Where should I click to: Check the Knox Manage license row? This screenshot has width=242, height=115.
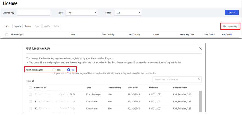tap(30, 94)
